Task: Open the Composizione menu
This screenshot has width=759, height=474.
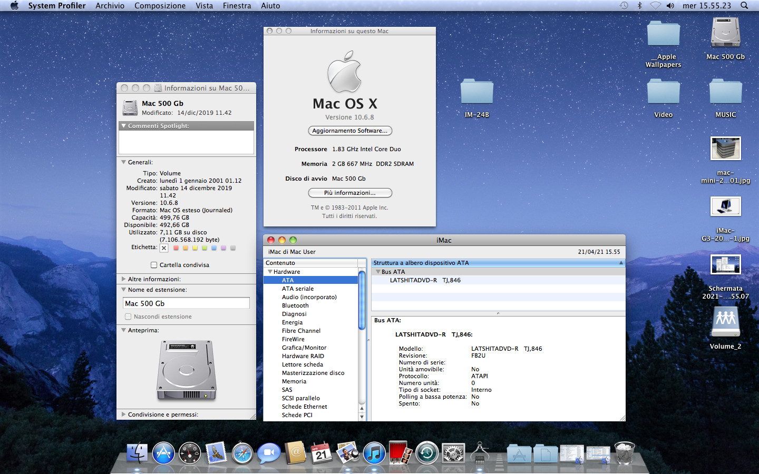Action: (160, 6)
